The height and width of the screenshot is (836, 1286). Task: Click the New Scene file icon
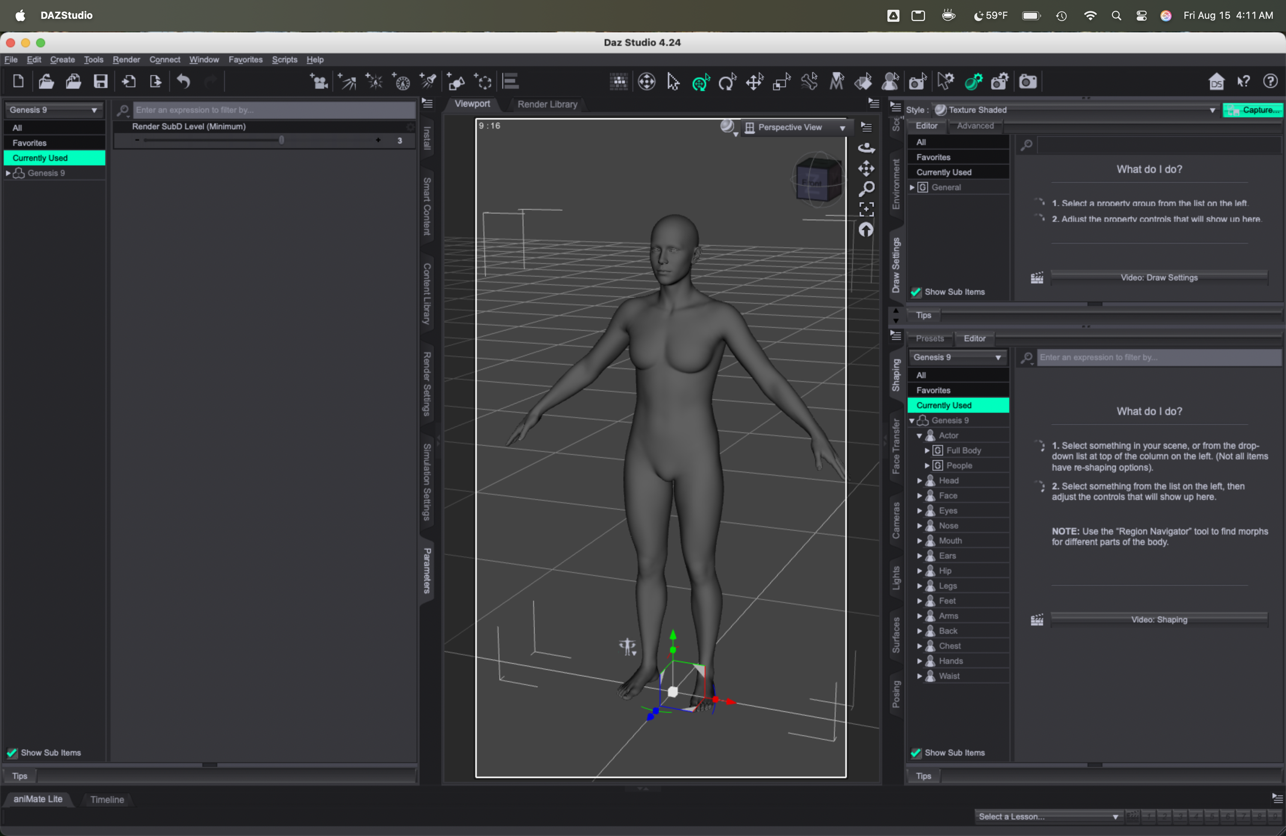(x=18, y=82)
